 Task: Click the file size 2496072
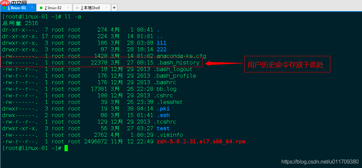(x=96, y=142)
